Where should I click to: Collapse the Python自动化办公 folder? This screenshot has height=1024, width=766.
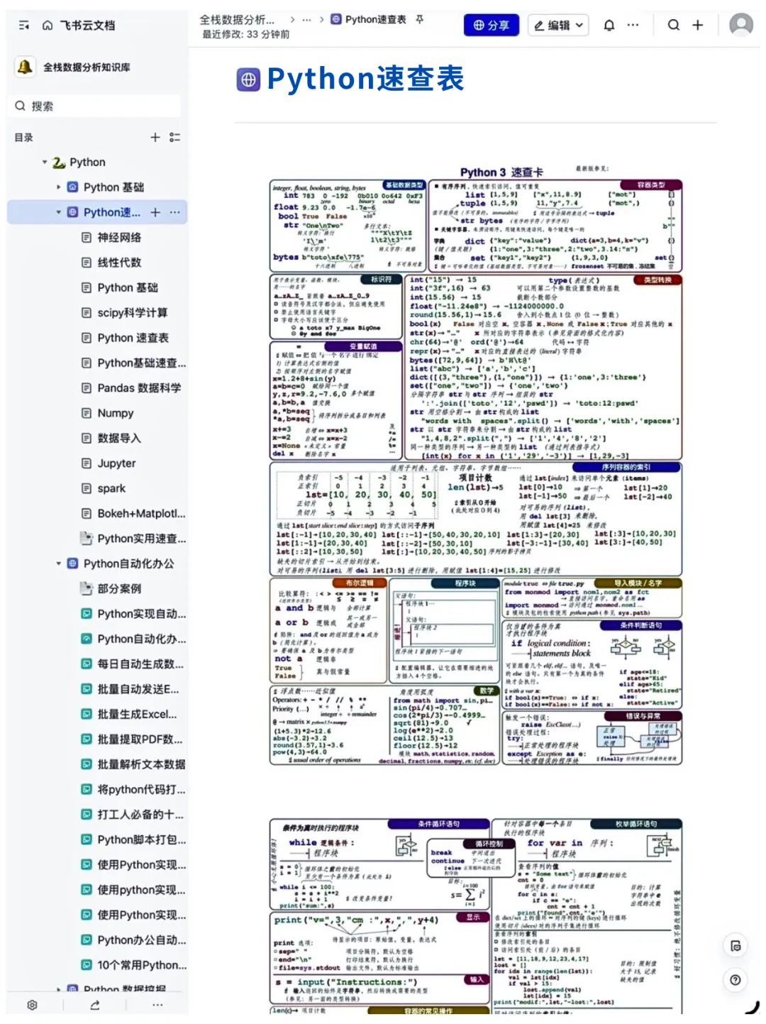point(59,563)
